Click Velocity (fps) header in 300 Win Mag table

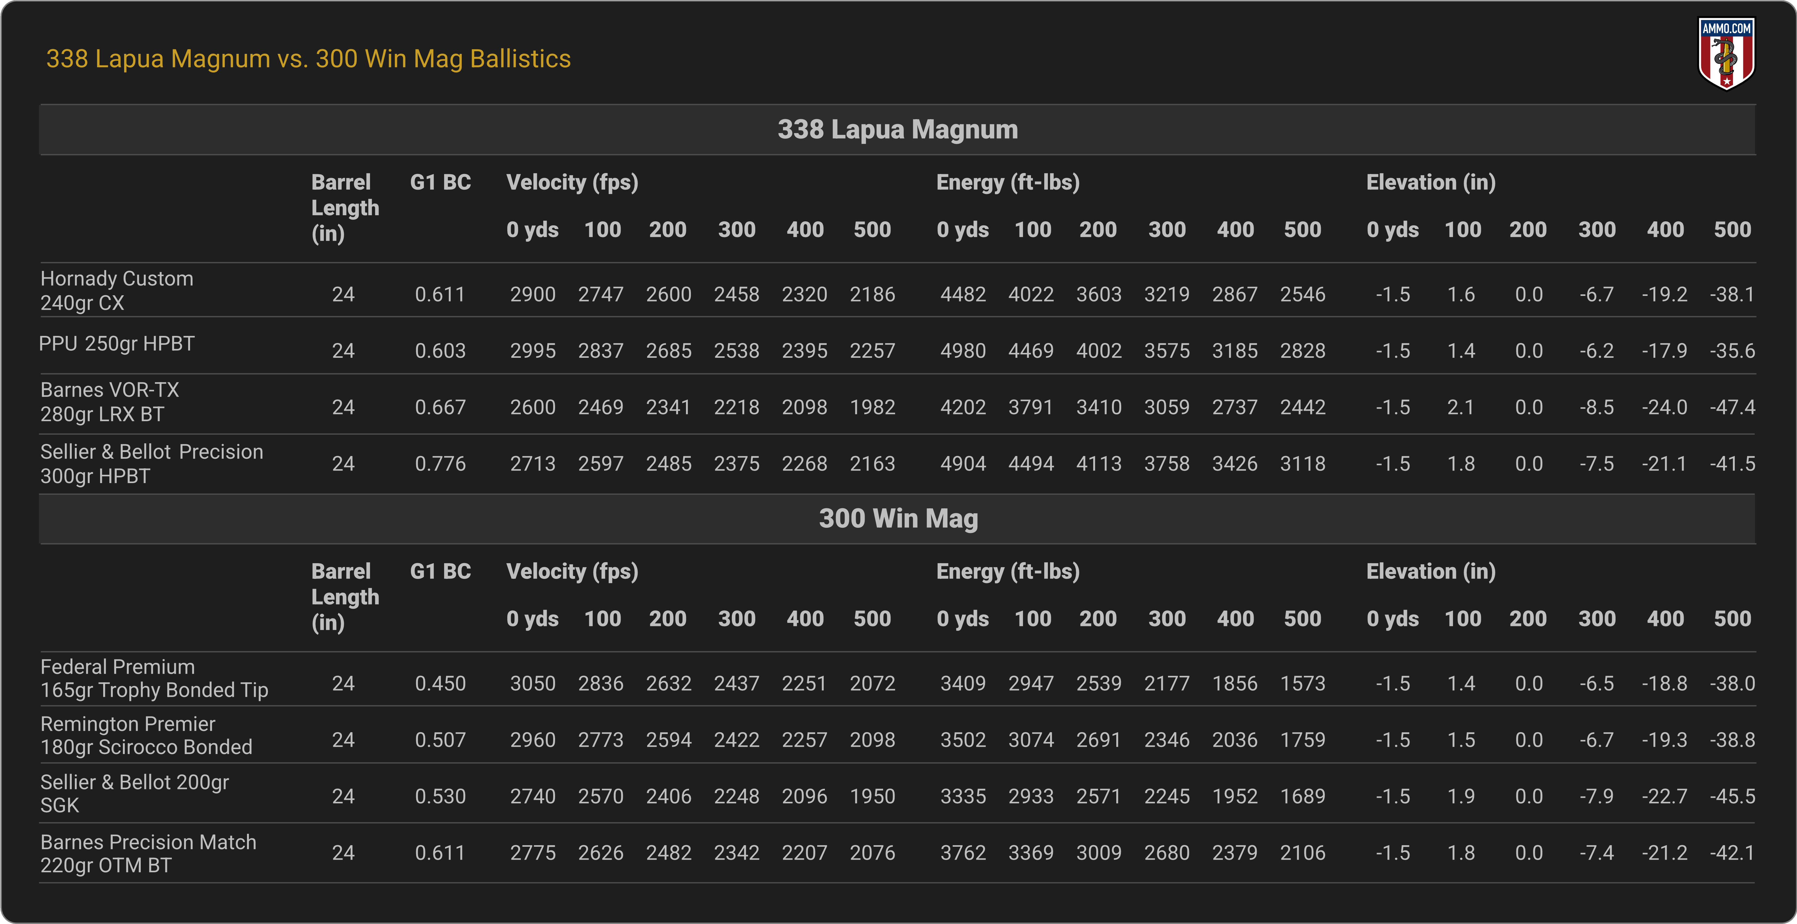(572, 572)
